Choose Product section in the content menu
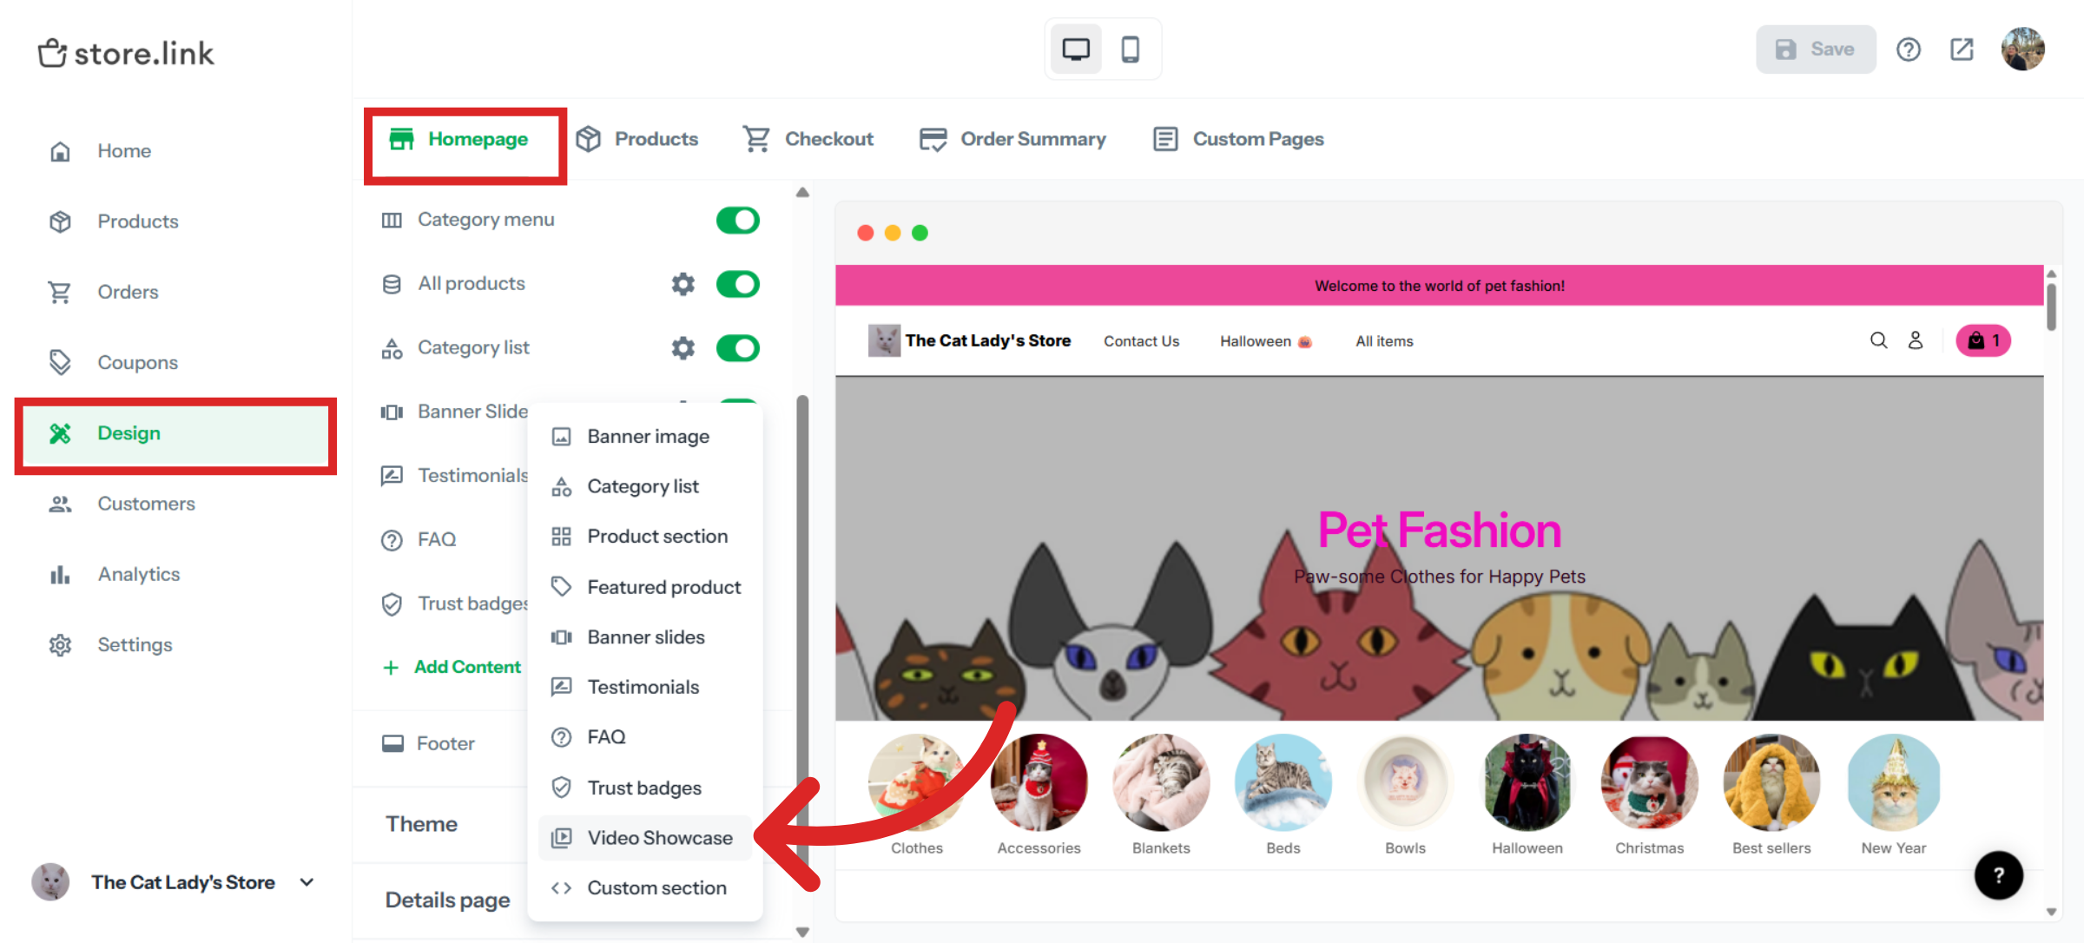 [644, 537]
